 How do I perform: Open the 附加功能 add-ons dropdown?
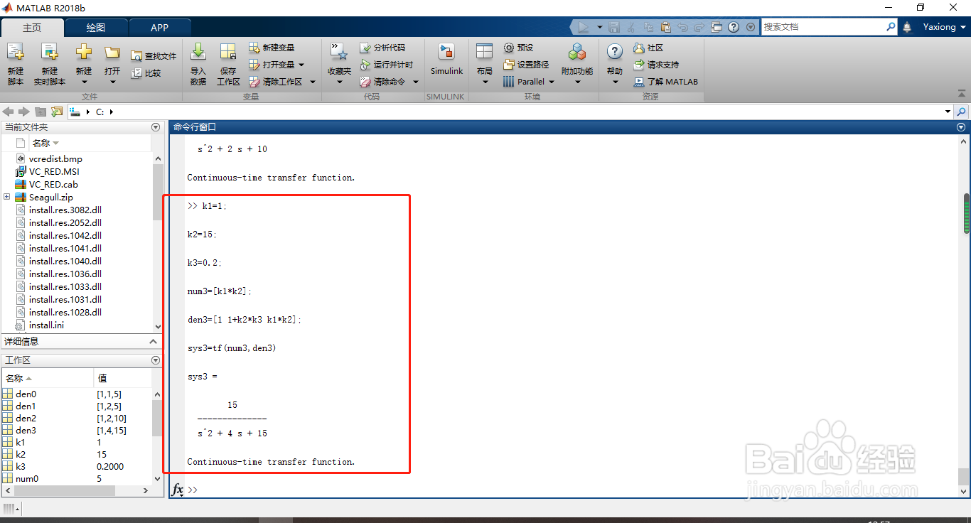576,82
